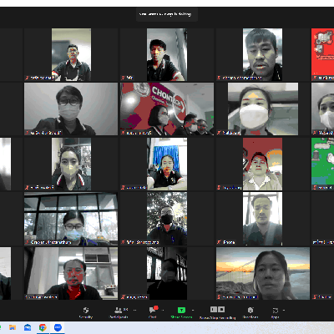This screenshot has height=334, width=334.
Task: Stop the recording with square button
Action: point(221,310)
